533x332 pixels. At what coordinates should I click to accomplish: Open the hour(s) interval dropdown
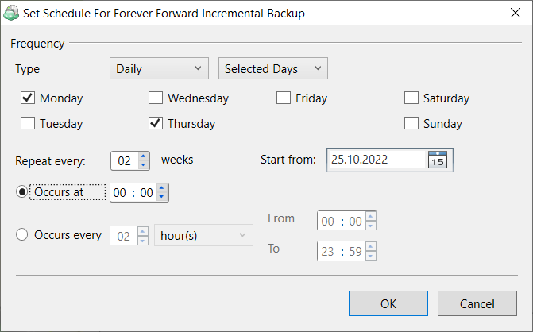203,235
